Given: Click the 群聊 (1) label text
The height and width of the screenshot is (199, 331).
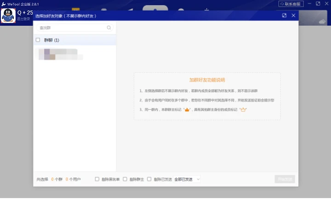Looking at the screenshot, I should point(51,40).
